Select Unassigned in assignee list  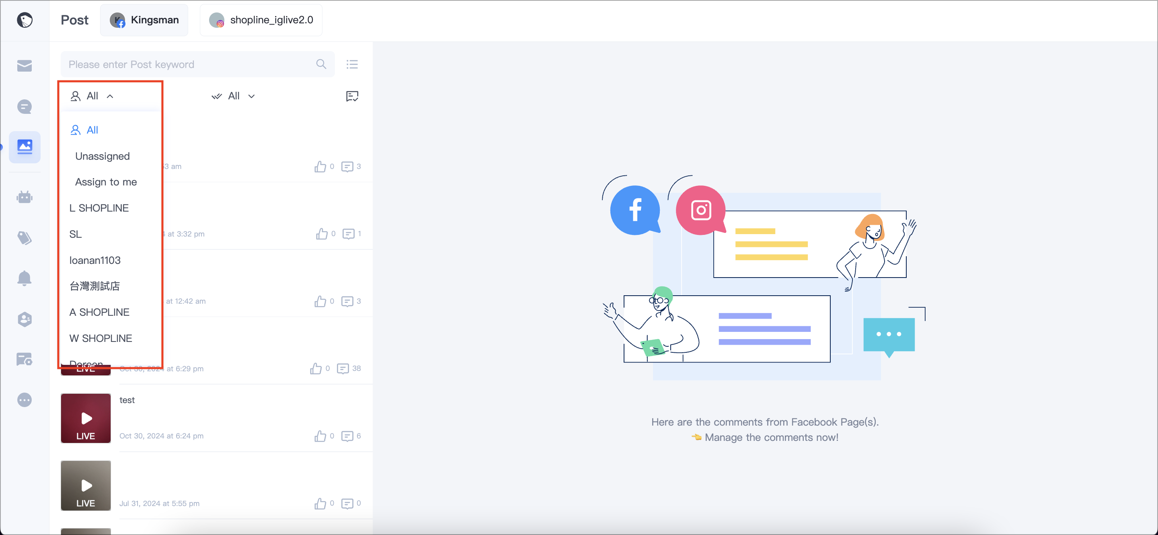(x=103, y=156)
